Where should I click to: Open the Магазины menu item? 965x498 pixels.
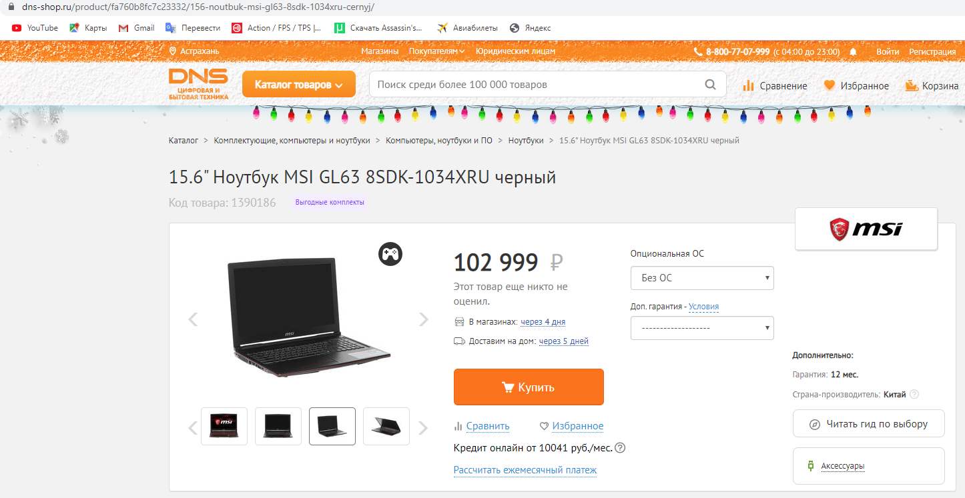coord(380,51)
